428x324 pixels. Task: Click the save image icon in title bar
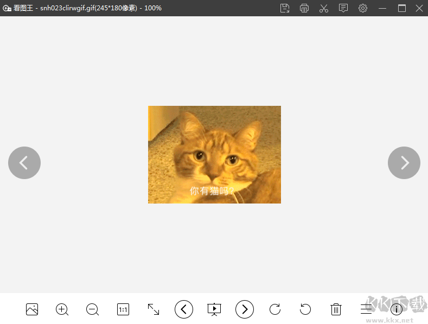285,8
